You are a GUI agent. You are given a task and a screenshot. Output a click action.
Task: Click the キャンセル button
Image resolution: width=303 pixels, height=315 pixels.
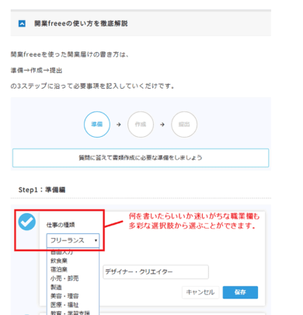pos(200,292)
